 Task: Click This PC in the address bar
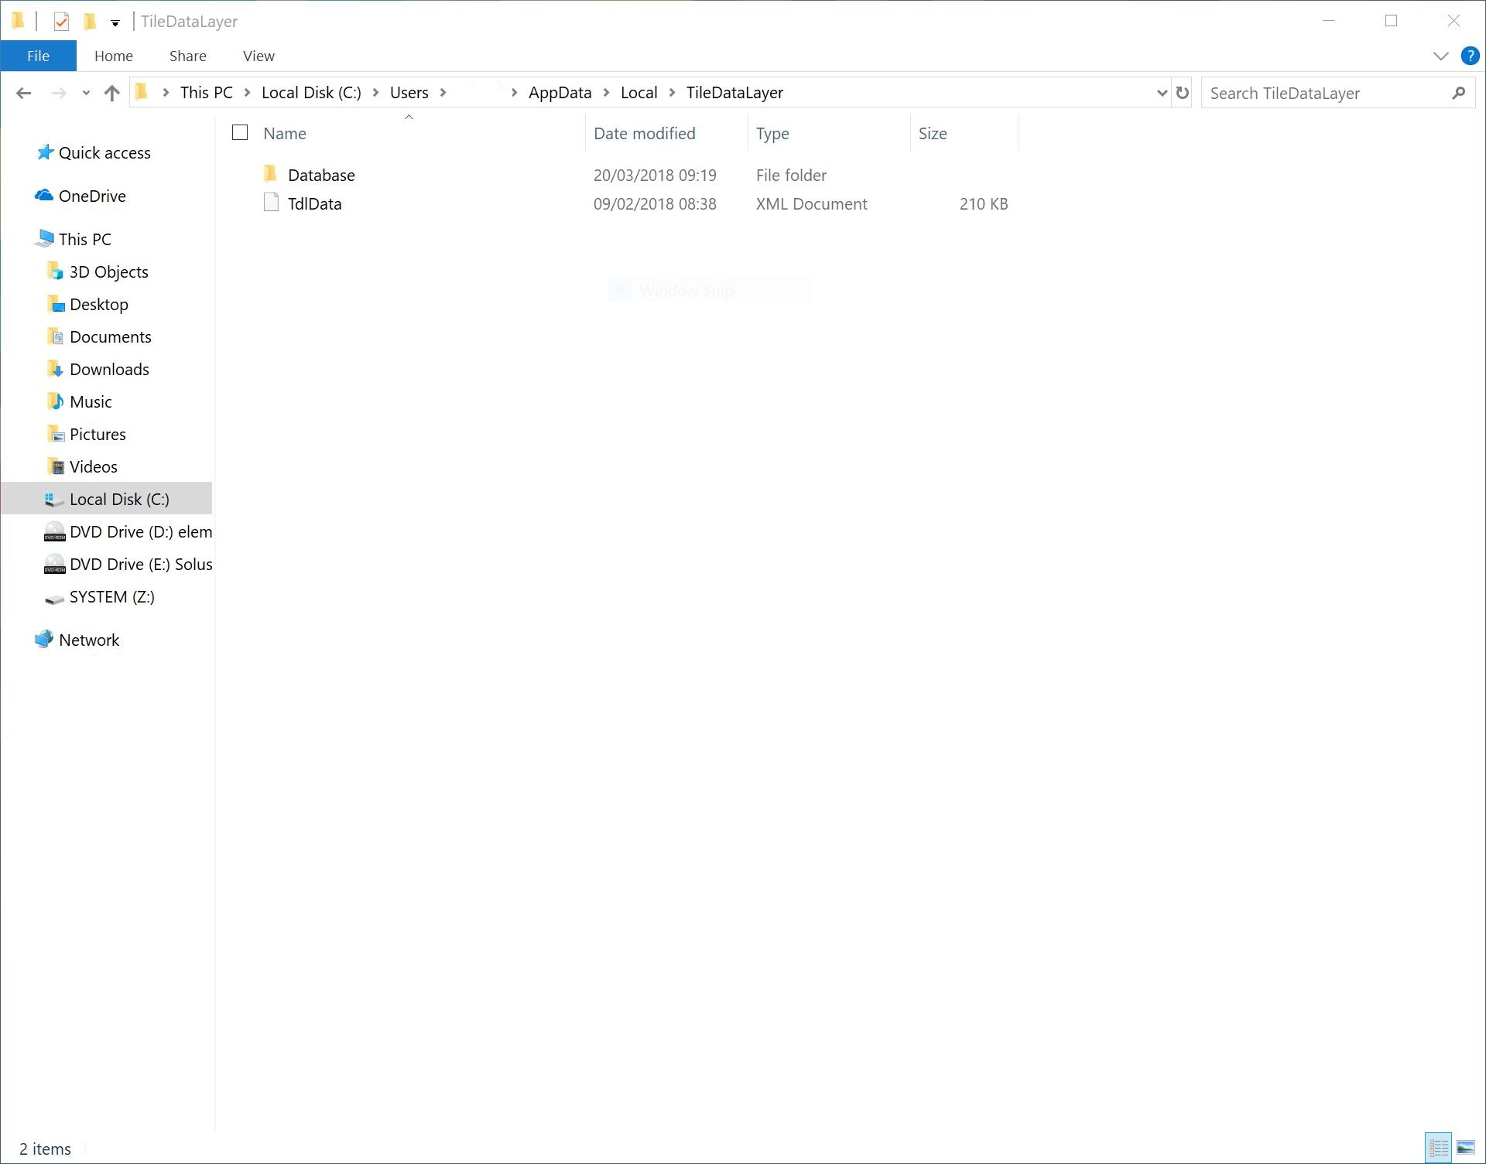[206, 93]
